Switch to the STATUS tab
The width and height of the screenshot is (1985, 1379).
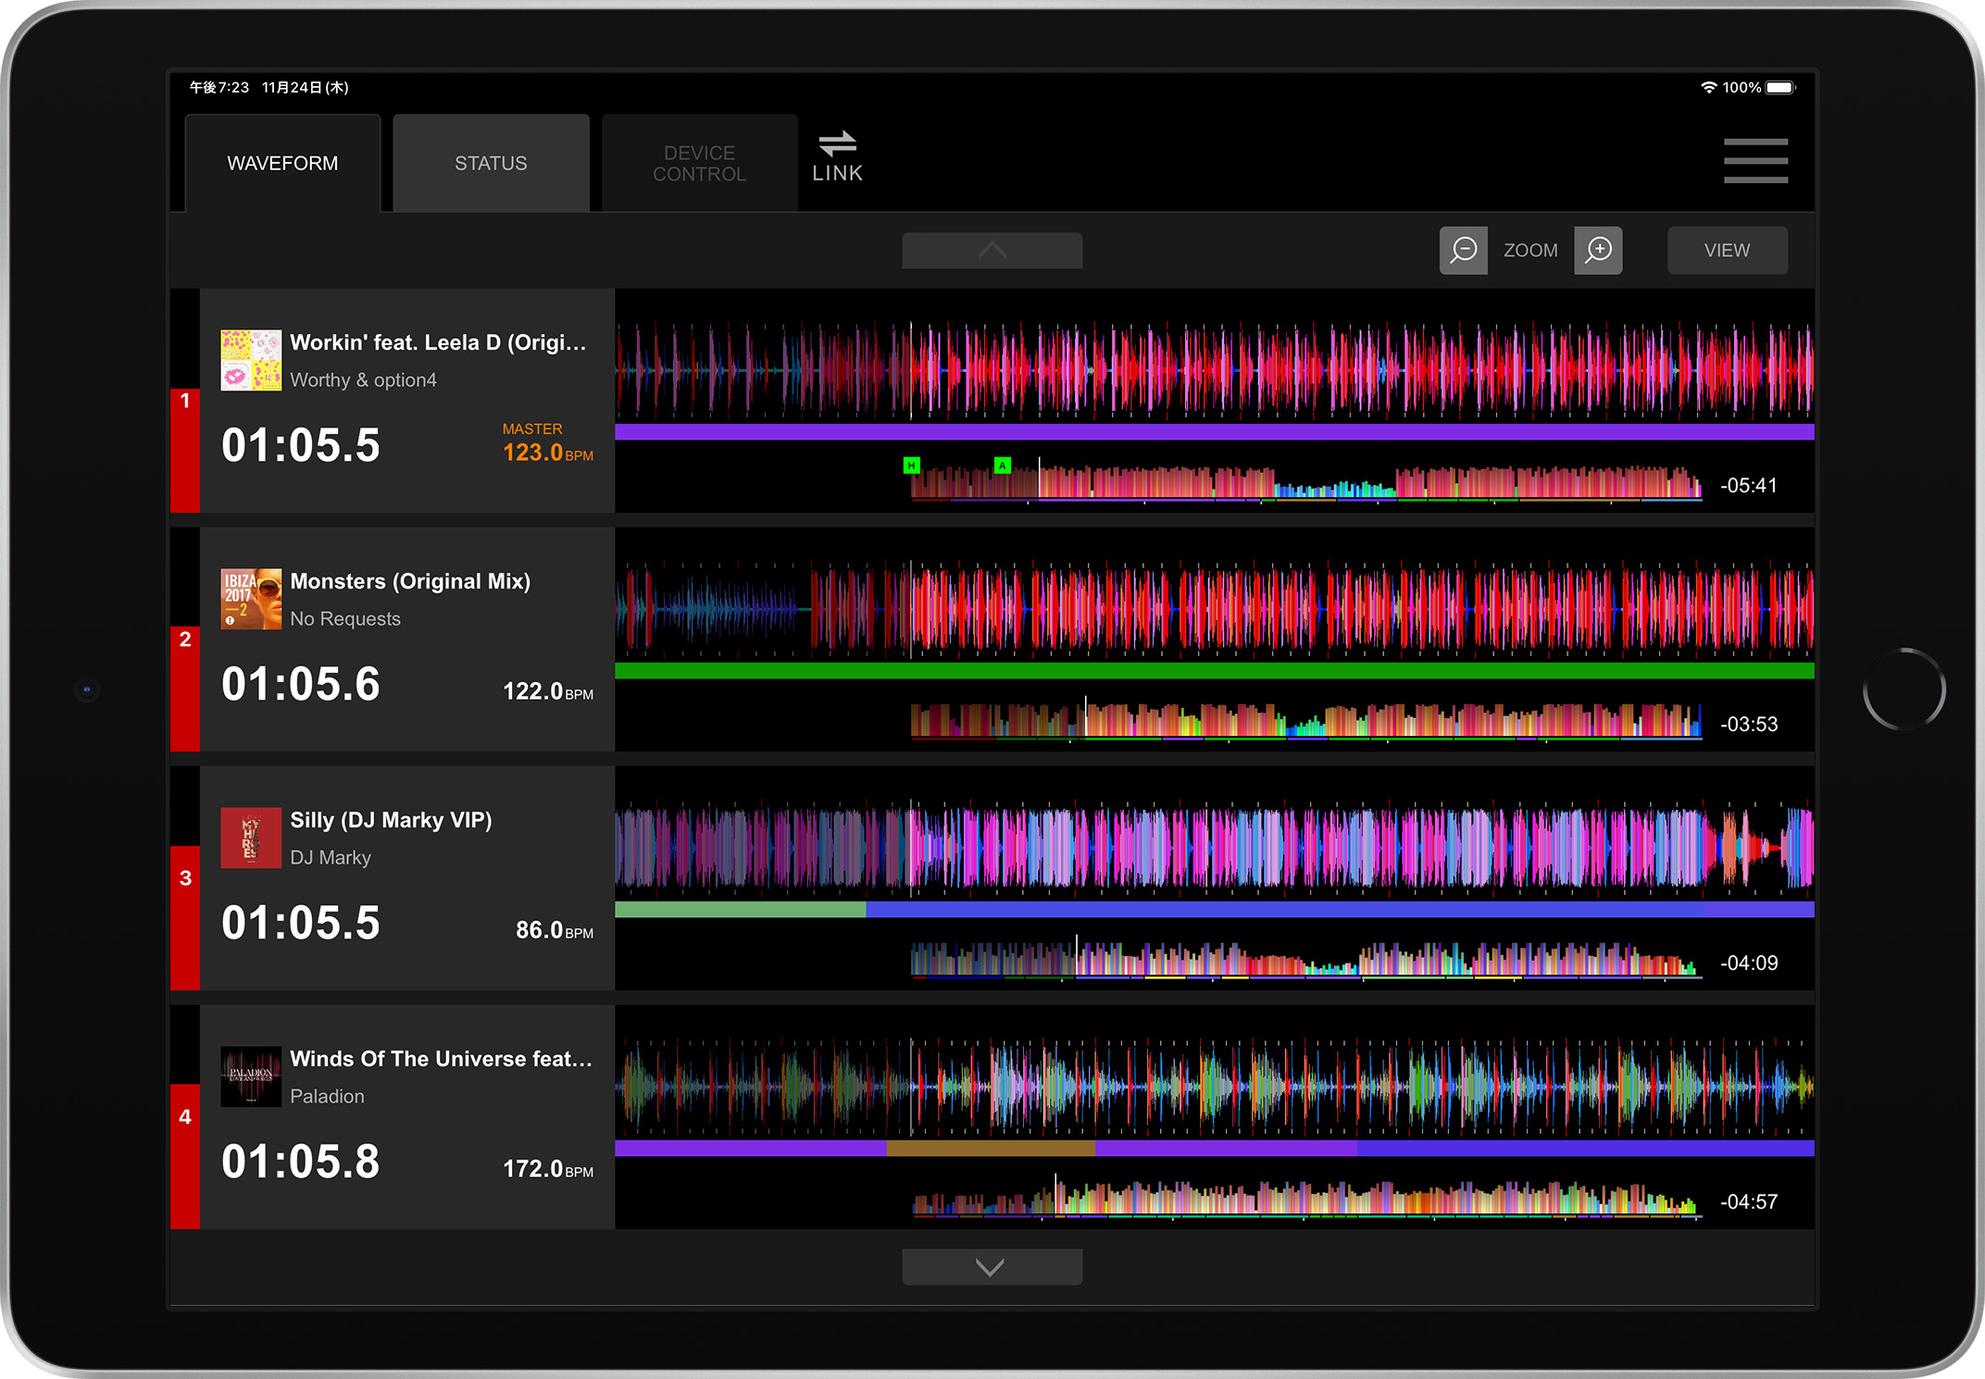pyautogui.click(x=491, y=163)
